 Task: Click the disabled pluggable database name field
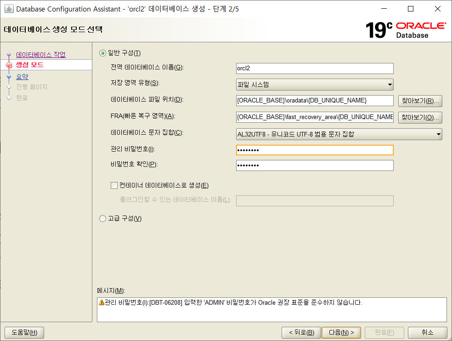pos(315,201)
